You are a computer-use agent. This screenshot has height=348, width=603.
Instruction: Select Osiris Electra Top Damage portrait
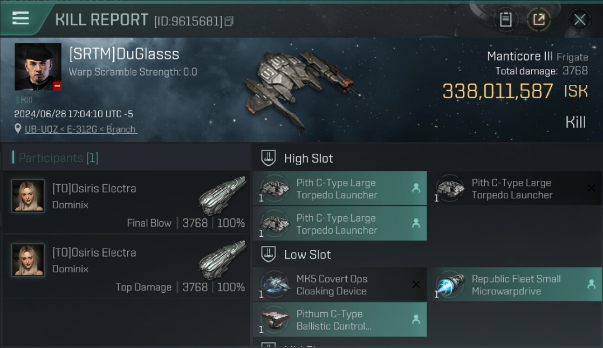[x=28, y=260]
